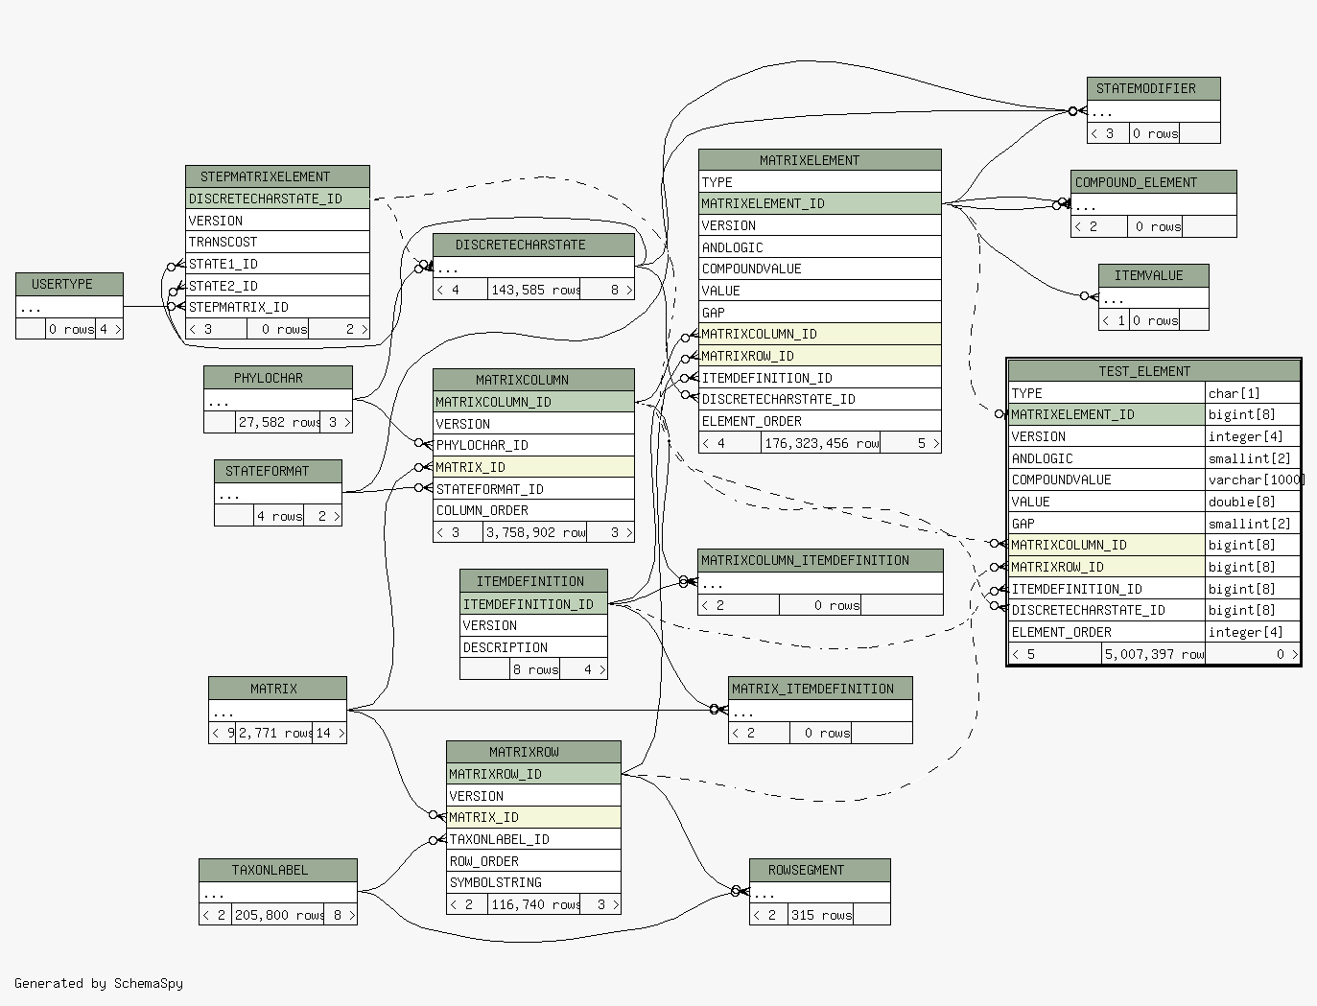
Task: Select the varchar[1000] type in TEST_ELEMENT
Action: point(1253,480)
